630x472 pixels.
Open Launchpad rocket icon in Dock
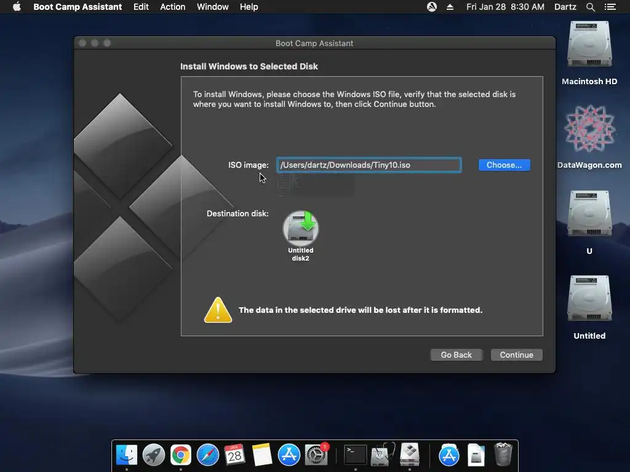tap(153, 455)
